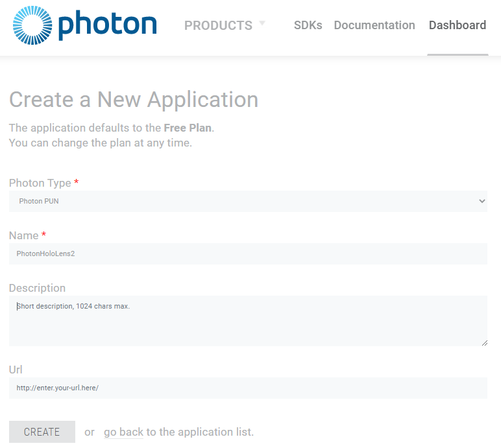The width and height of the screenshot is (501, 448).
Task: Grab the Description box resize handle
Action: 484,342
